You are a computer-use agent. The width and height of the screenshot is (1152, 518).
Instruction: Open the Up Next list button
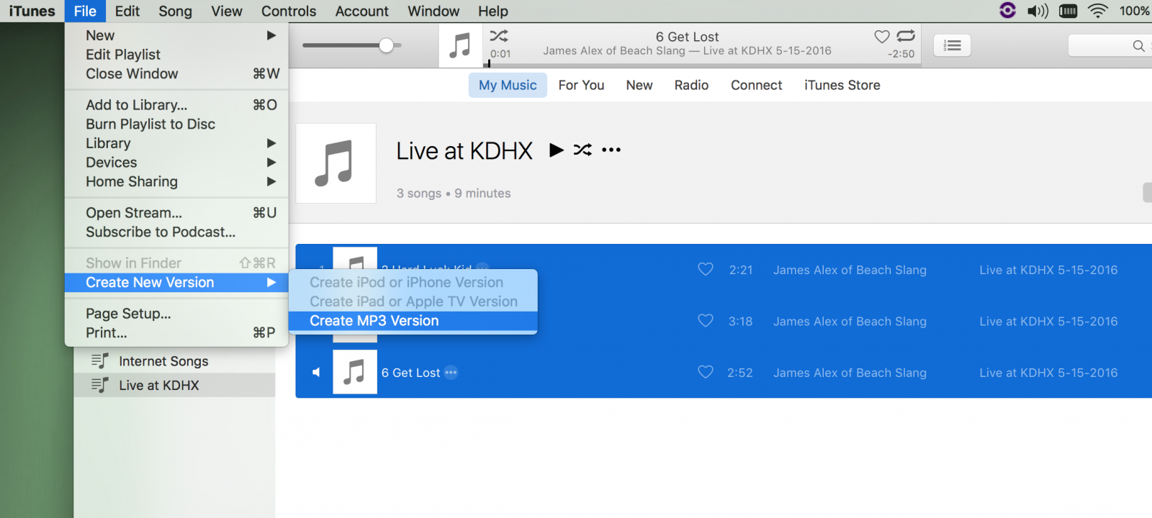[x=952, y=45]
